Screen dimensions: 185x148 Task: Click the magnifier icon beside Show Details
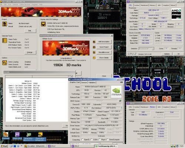click(94, 58)
